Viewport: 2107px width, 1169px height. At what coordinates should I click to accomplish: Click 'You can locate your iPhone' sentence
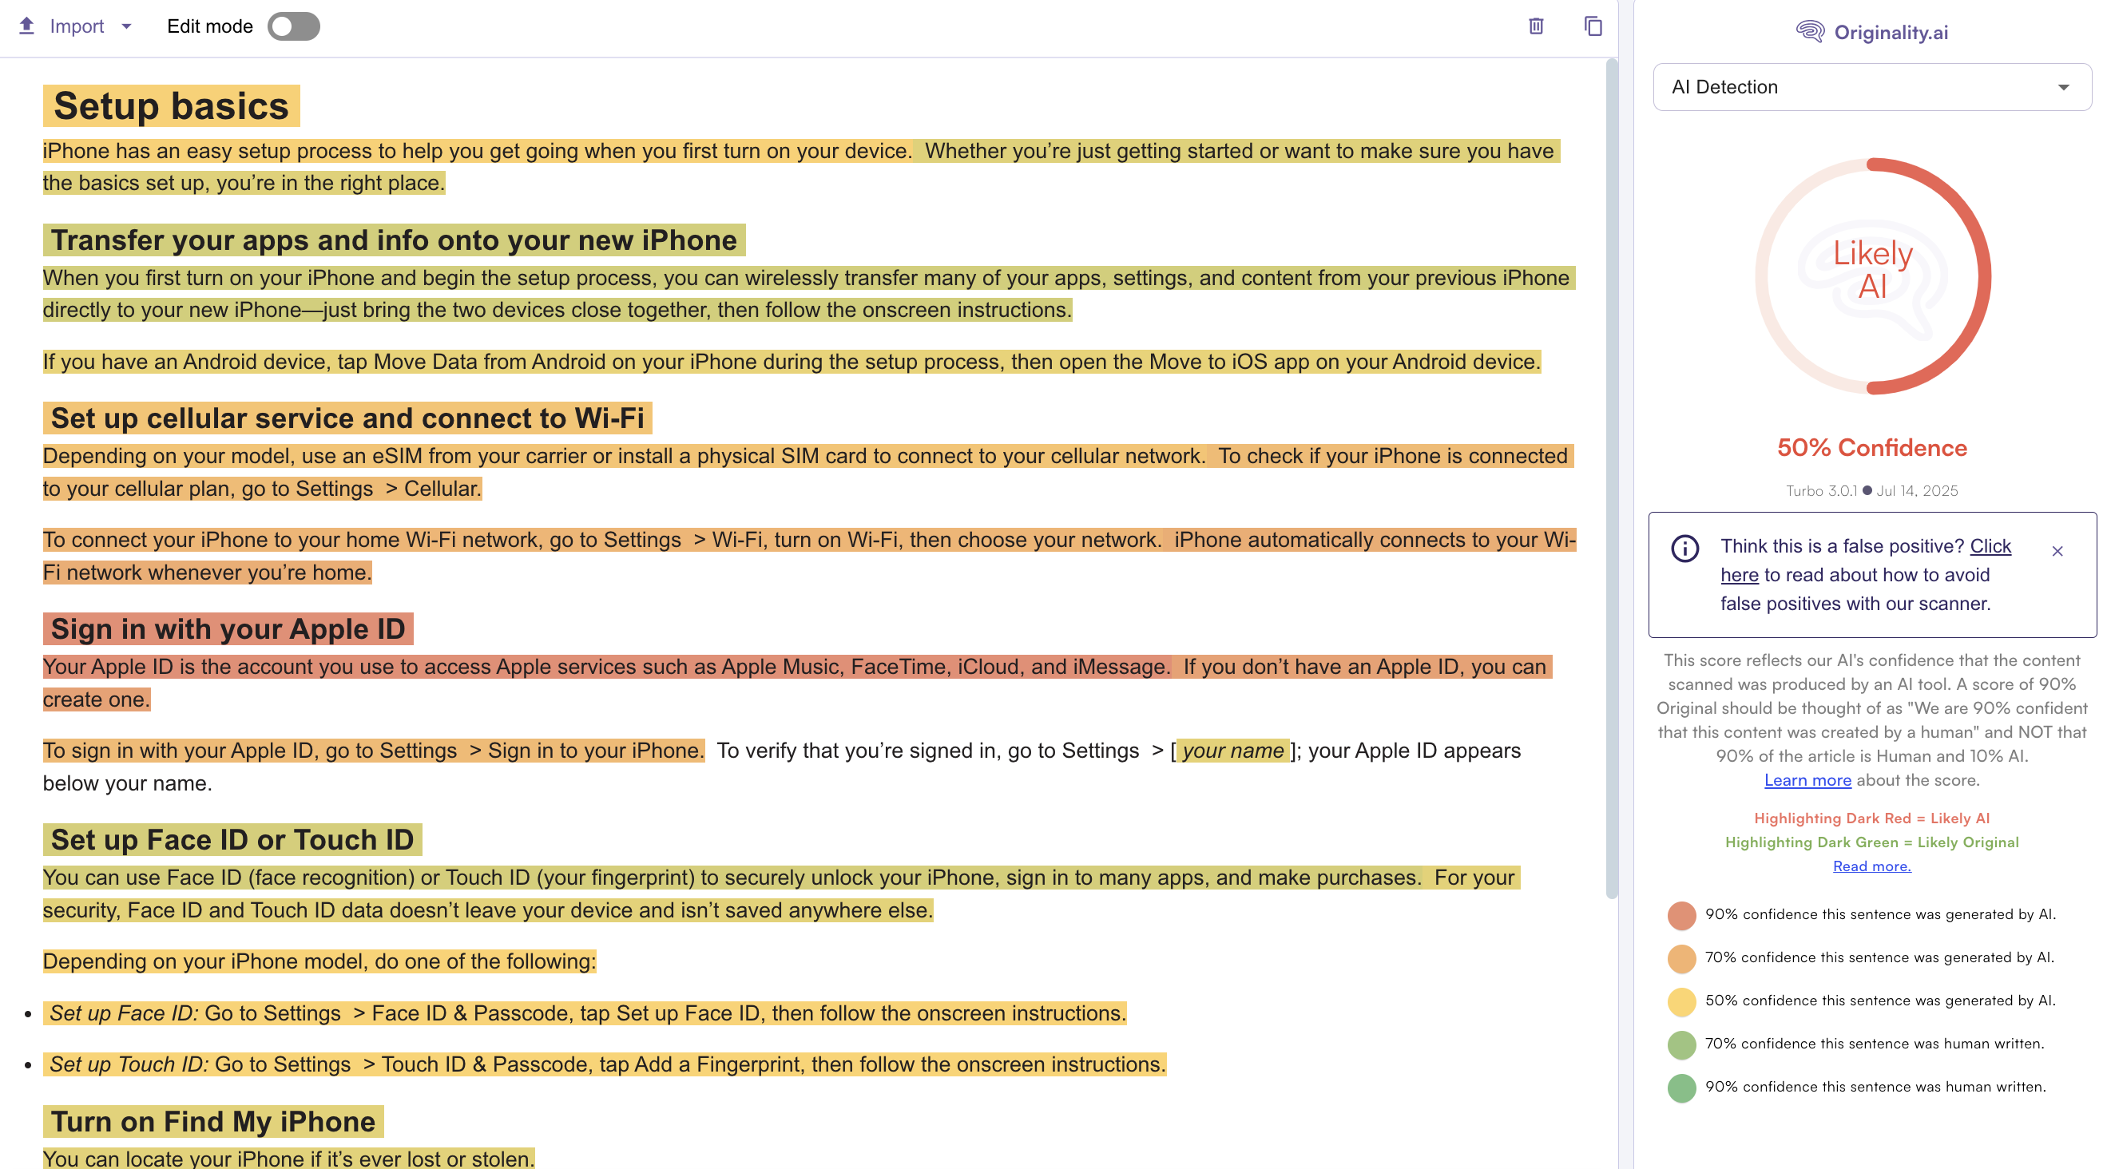tap(288, 1159)
